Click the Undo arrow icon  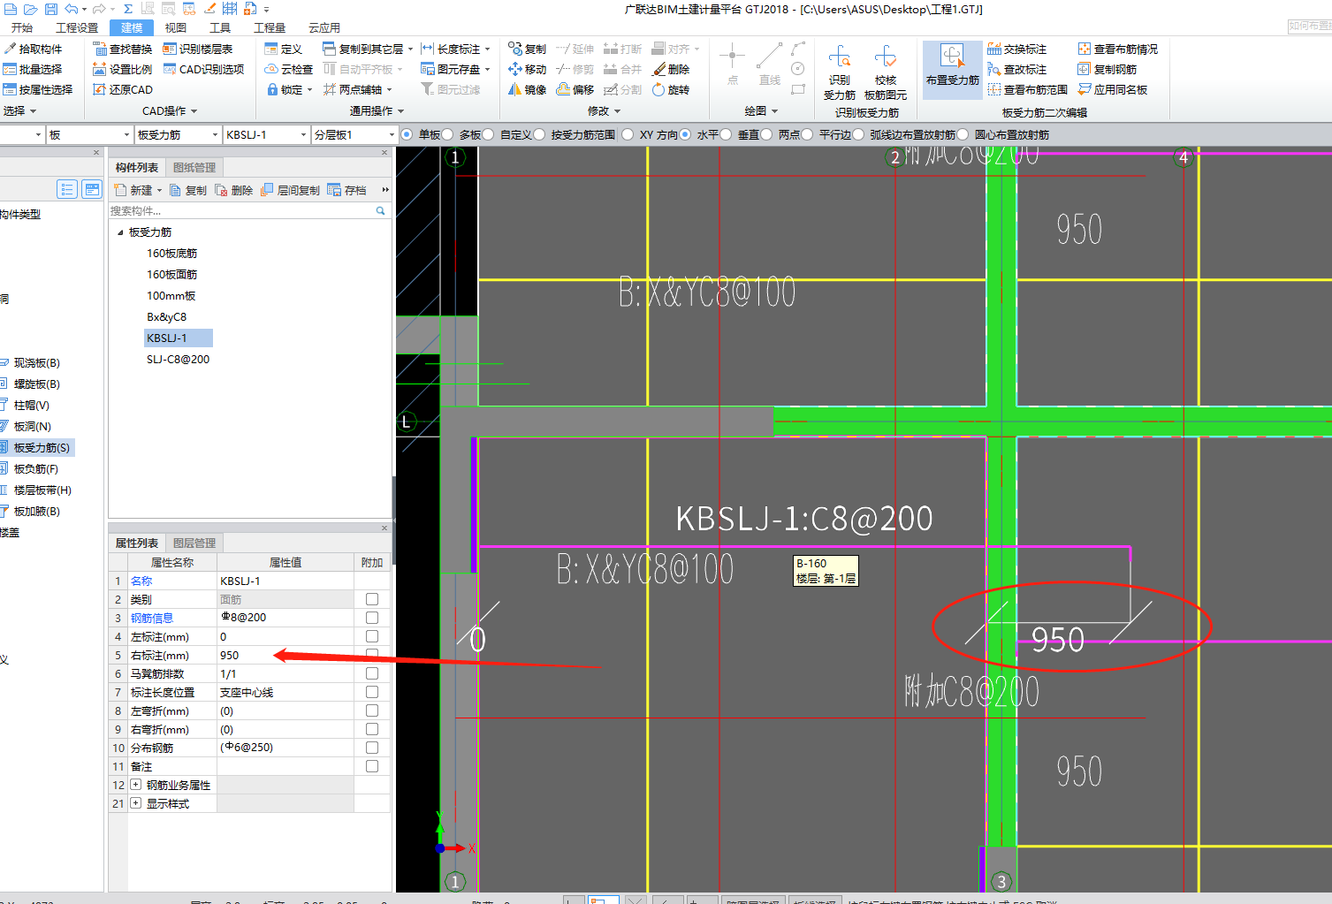(72, 9)
